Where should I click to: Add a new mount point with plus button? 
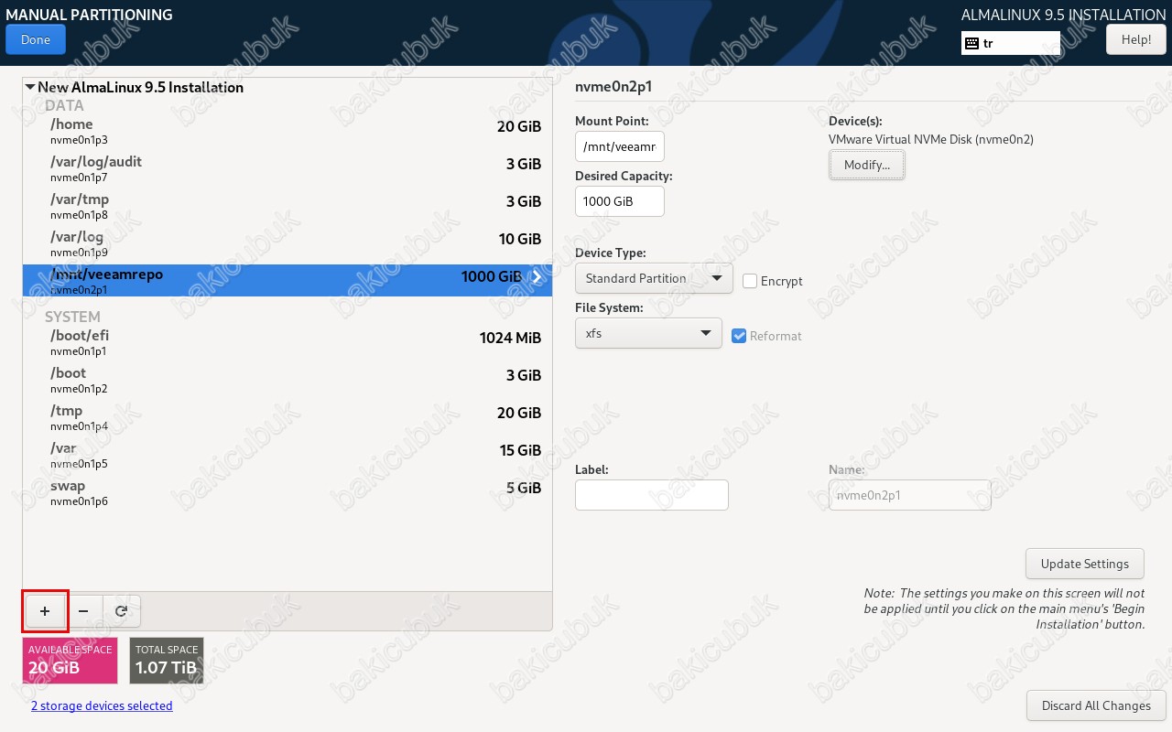click(45, 610)
